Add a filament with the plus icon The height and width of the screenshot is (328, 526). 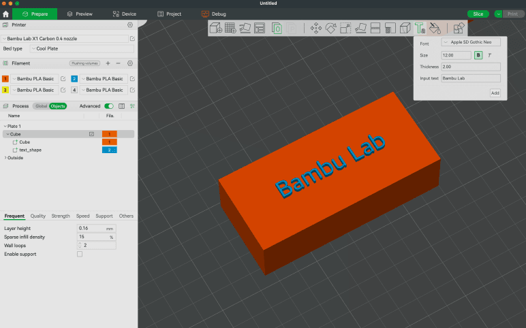coord(108,63)
